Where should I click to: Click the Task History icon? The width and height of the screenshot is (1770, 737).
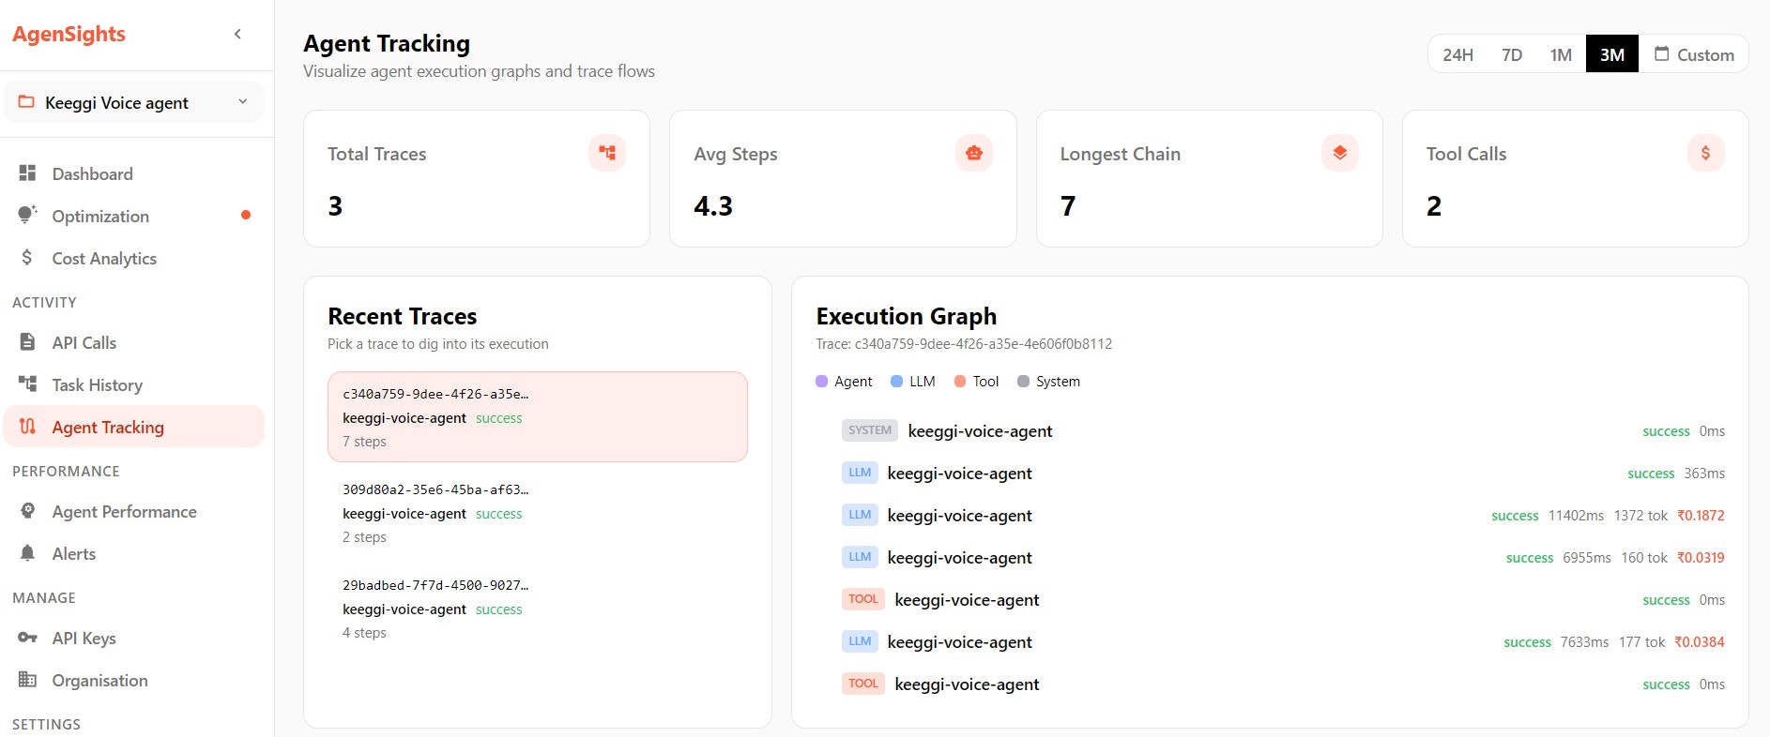27,384
